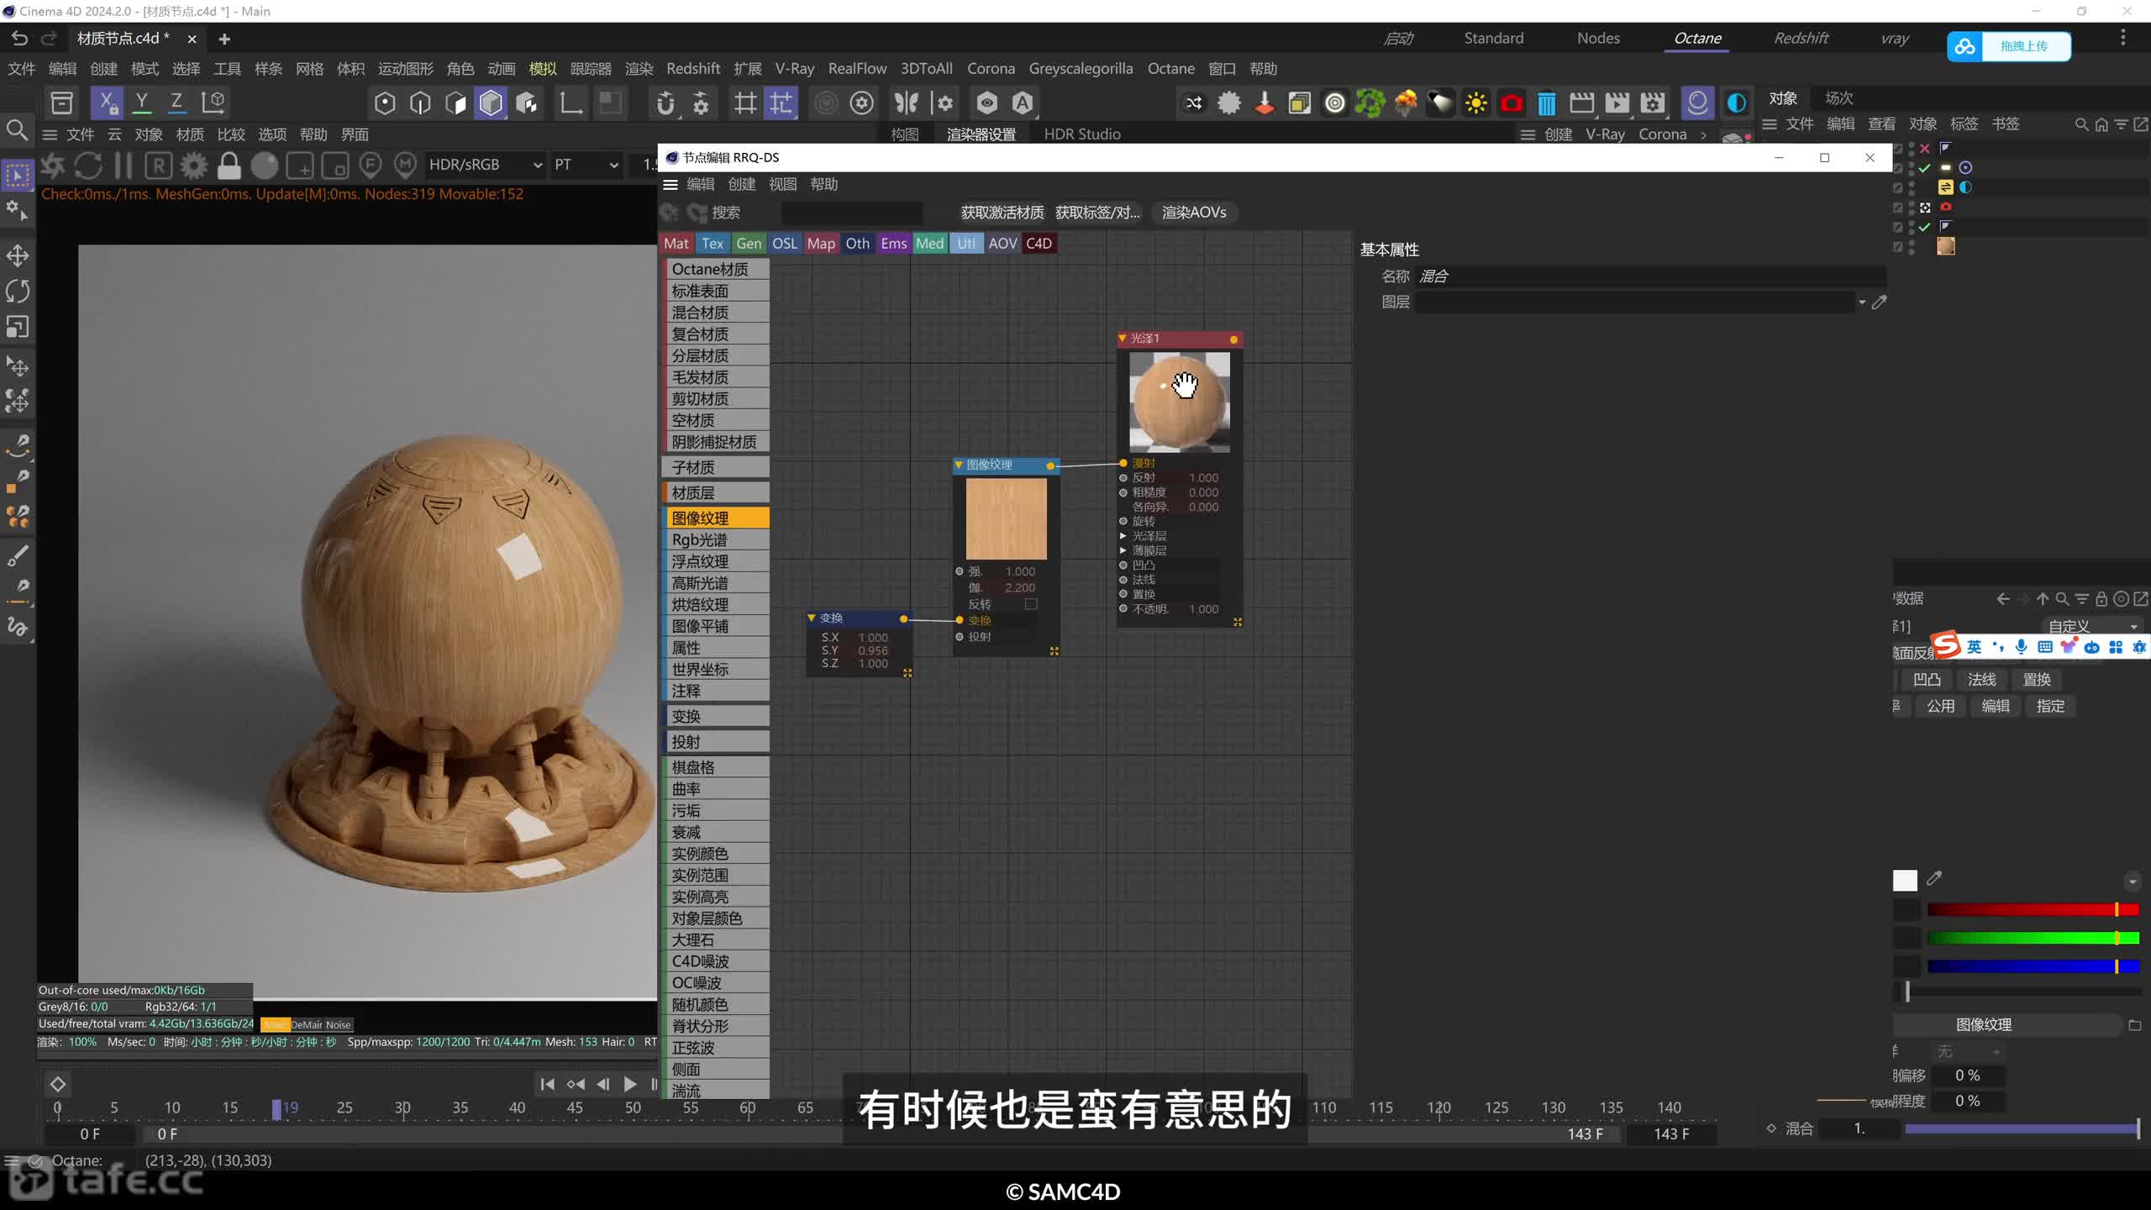Collapse the 光泽1 node triangle
Viewport: 2151px width, 1210px height.
click(1122, 339)
